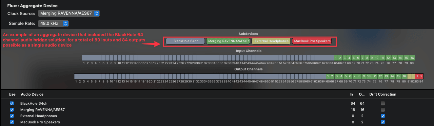434x126 pixels.
Task: Click the External Headphones device name in the list
Action: tap(39, 116)
